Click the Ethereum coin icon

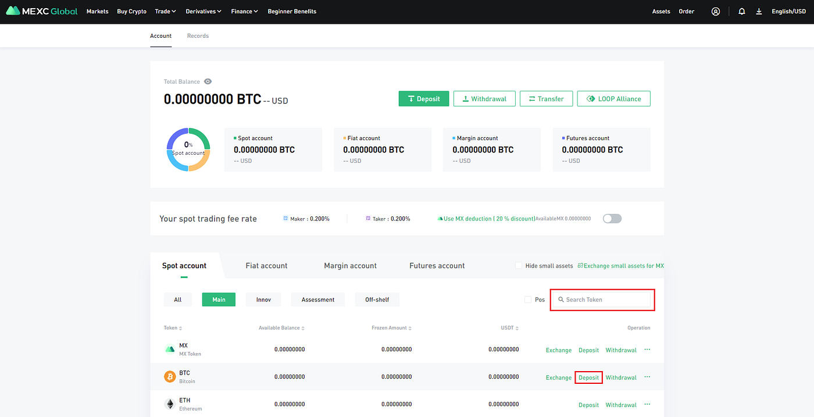click(x=170, y=404)
